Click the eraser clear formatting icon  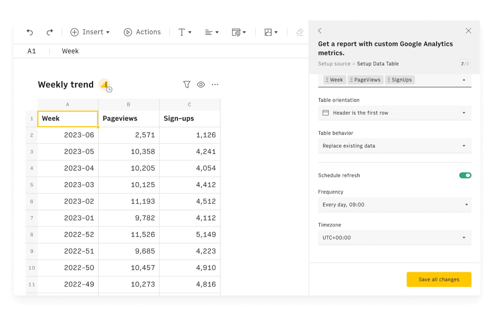[x=300, y=32]
